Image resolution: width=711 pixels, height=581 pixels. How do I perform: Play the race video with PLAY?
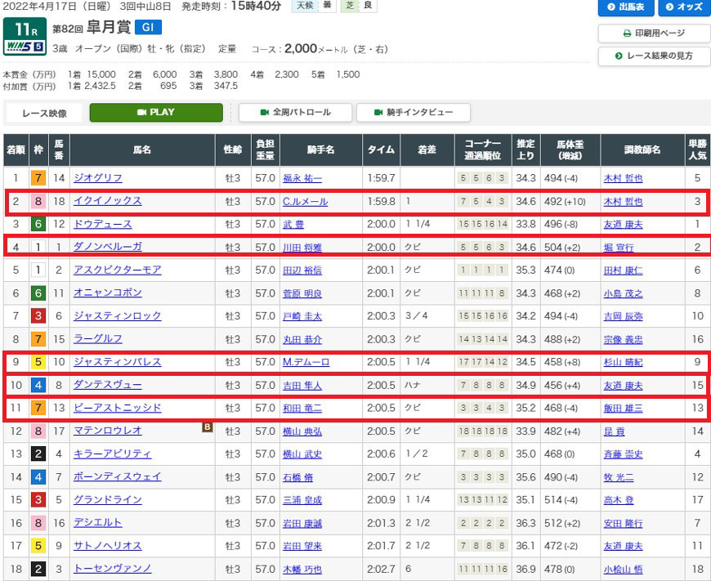tap(155, 112)
